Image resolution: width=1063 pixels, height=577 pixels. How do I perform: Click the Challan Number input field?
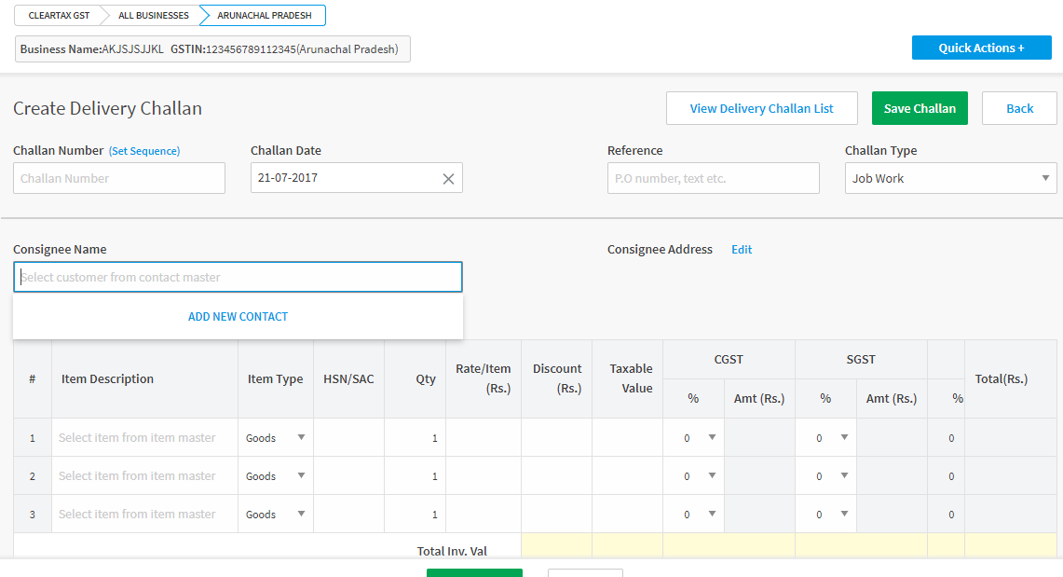tap(118, 177)
